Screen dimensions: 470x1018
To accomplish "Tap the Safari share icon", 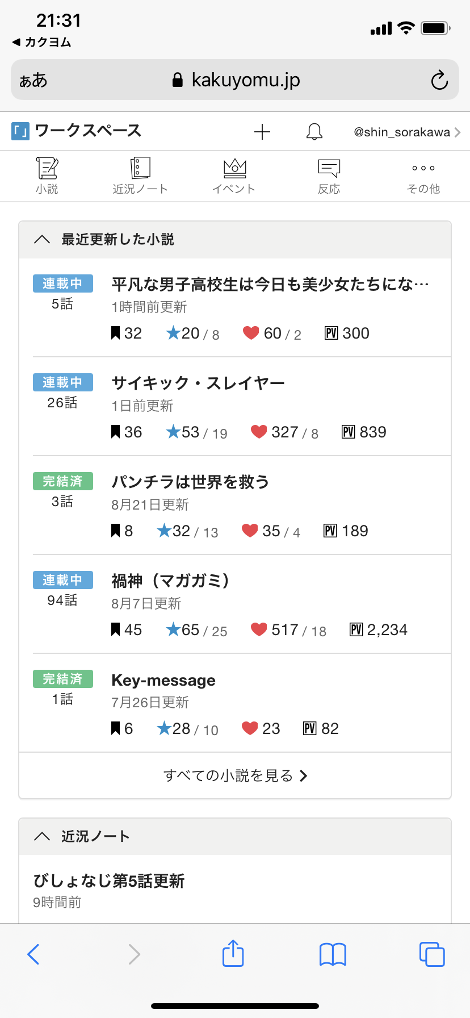I will [x=233, y=954].
